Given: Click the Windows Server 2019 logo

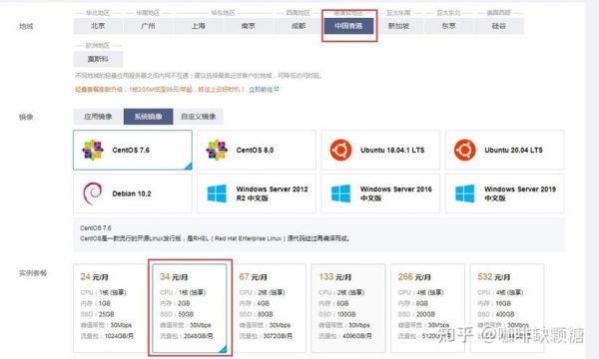Looking at the screenshot, I should tap(465, 193).
